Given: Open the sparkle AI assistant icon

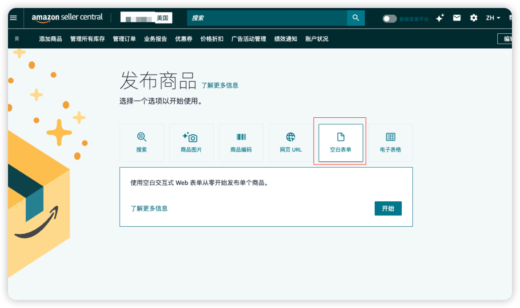Looking at the screenshot, I should [x=440, y=18].
